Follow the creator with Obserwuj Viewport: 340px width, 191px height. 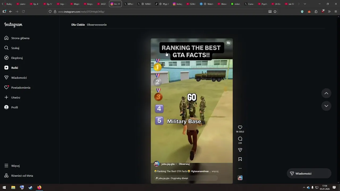click(x=184, y=164)
